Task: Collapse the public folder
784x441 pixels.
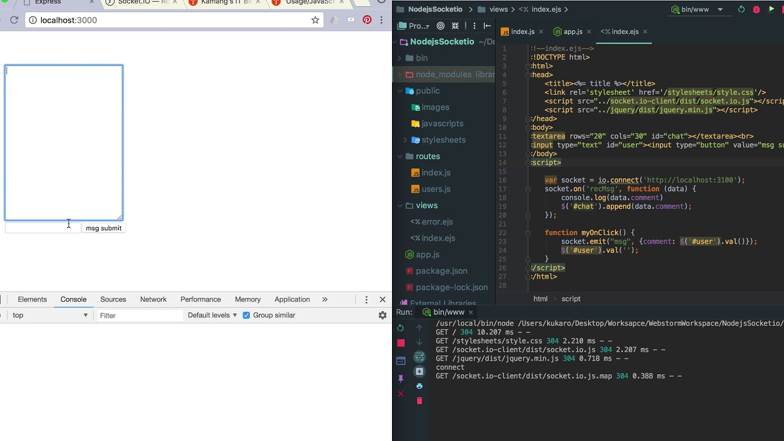Action: (x=400, y=91)
